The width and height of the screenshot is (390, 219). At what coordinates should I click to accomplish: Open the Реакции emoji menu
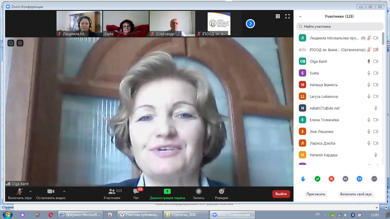click(x=222, y=194)
